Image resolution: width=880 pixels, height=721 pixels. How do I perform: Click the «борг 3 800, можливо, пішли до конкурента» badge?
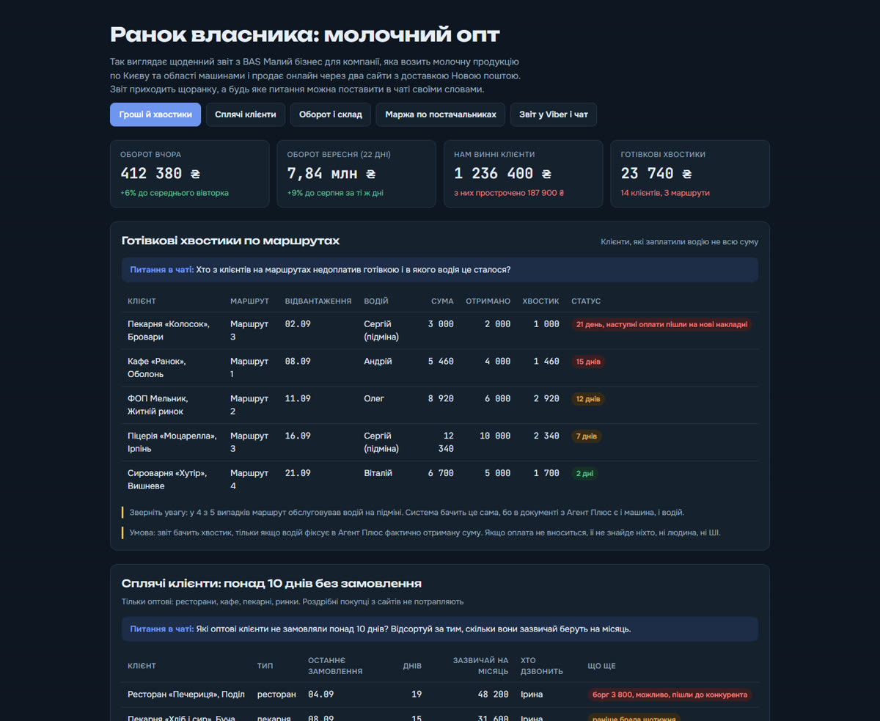670,695
